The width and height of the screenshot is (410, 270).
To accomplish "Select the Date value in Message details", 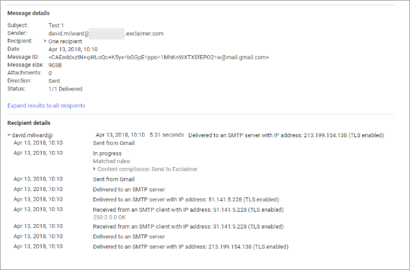I will [x=71, y=49].
